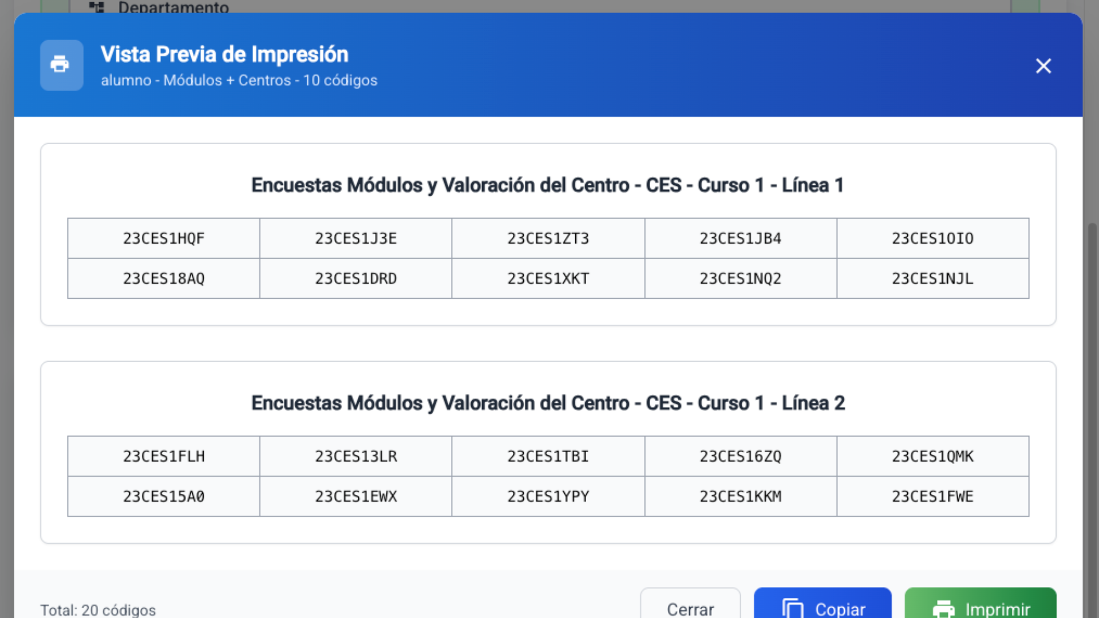This screenshot has height=618, width=1099.
Task: Select the code 23CES1NJL
Action: tap(932, 279)
